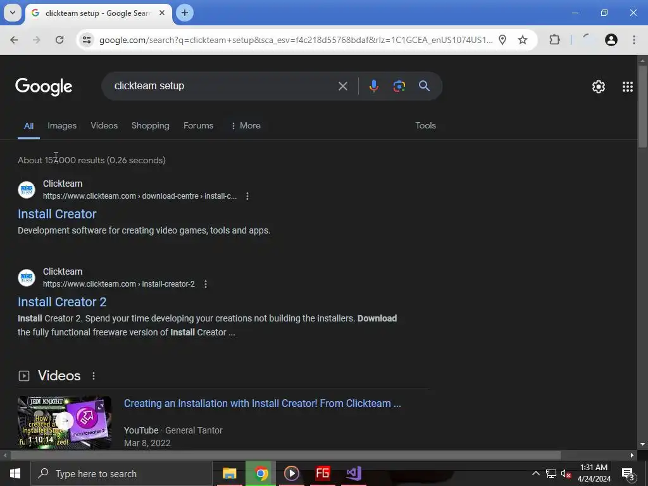The width and height of the screenshot is (648, 486).
Task: Open Visual Studio from taskbar
Action: coord(354,473)
